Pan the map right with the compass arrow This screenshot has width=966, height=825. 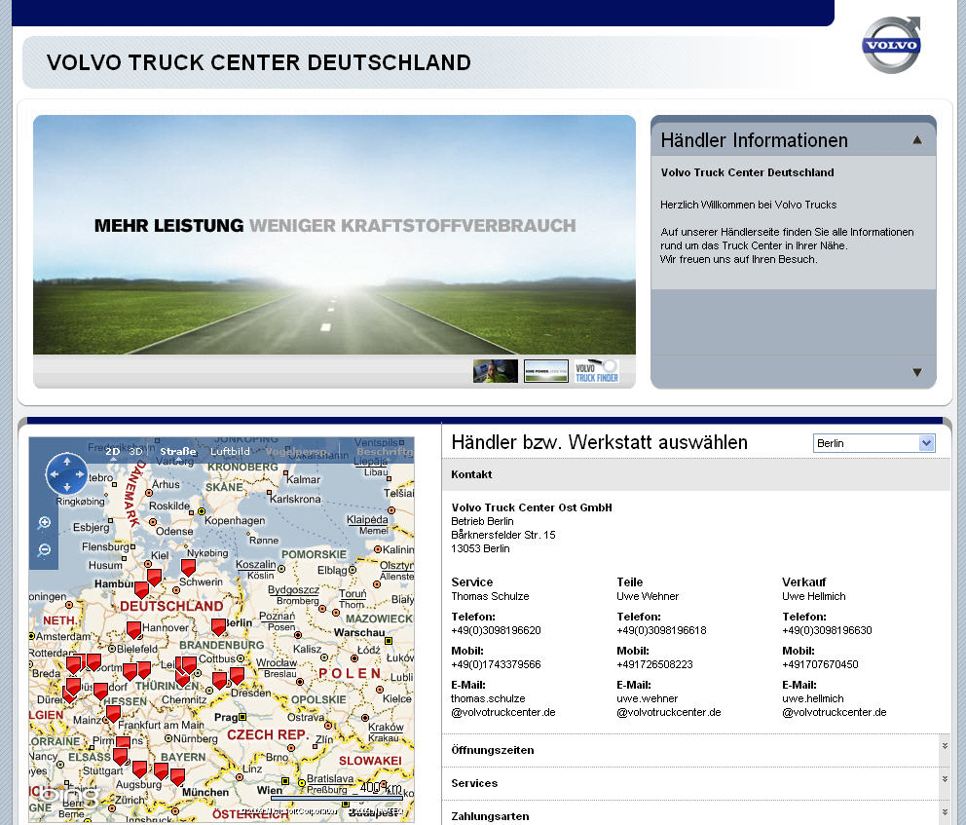pos(80,473)
